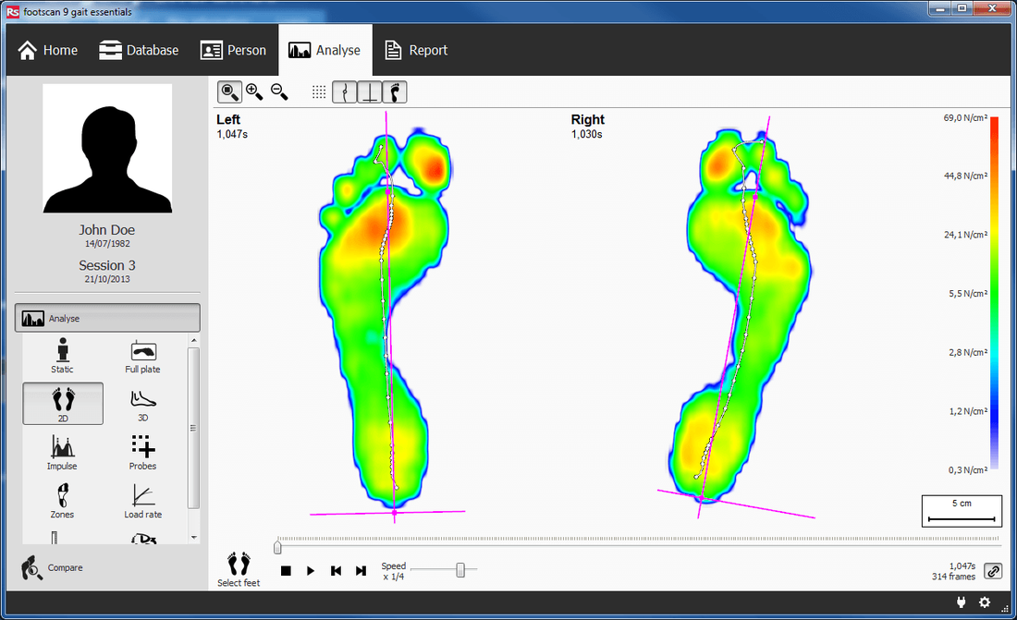The width and height of the screenshot is (1017, 620).
Task: Click the birth date 14/07/1982
Action: (x=107, y=244)
